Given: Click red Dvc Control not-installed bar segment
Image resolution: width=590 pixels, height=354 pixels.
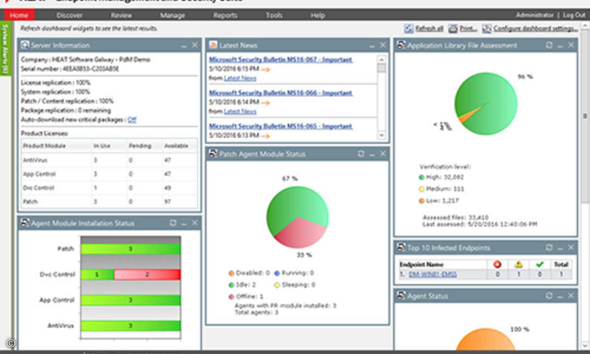Looking at the screenshot, I should (147, 275).
